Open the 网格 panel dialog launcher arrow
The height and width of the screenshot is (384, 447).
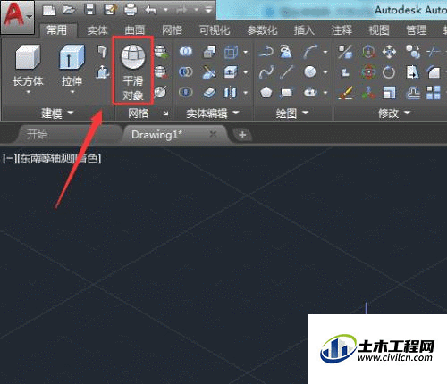[165, 113]
